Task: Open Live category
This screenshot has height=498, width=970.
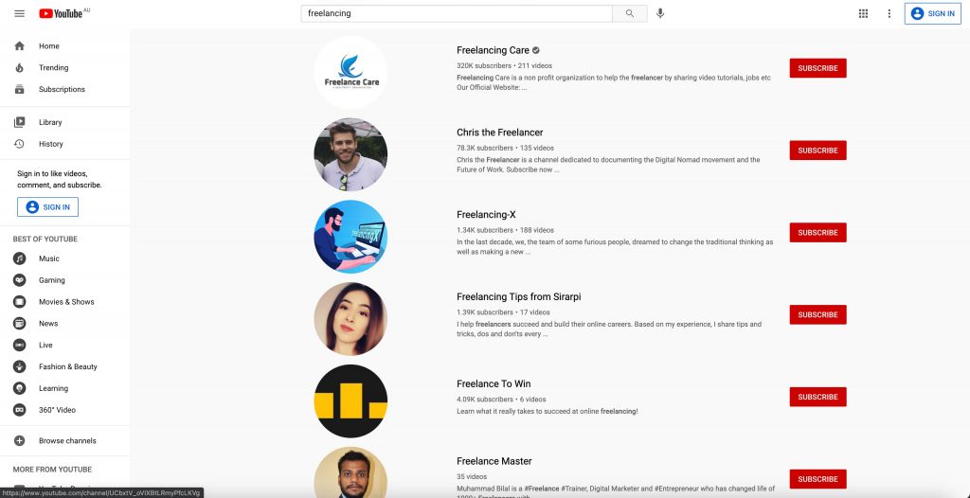Action: click(x=65, y=346)
